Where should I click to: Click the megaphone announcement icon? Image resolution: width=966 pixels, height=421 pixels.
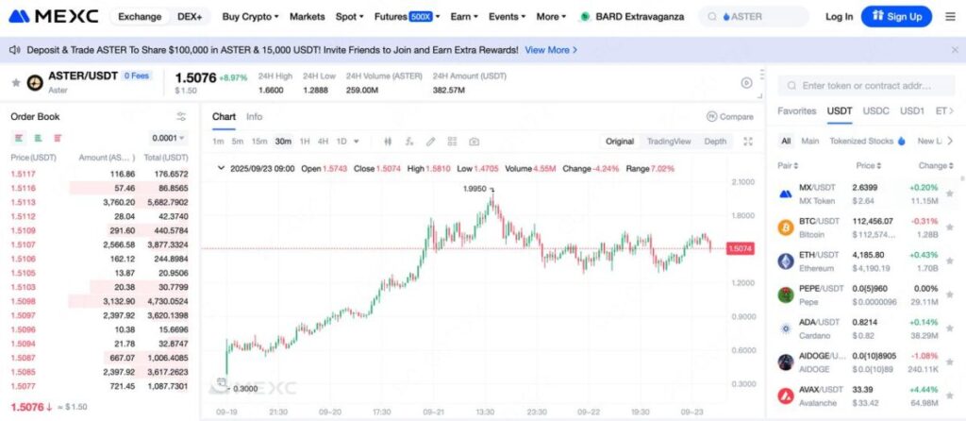[14, 50]
